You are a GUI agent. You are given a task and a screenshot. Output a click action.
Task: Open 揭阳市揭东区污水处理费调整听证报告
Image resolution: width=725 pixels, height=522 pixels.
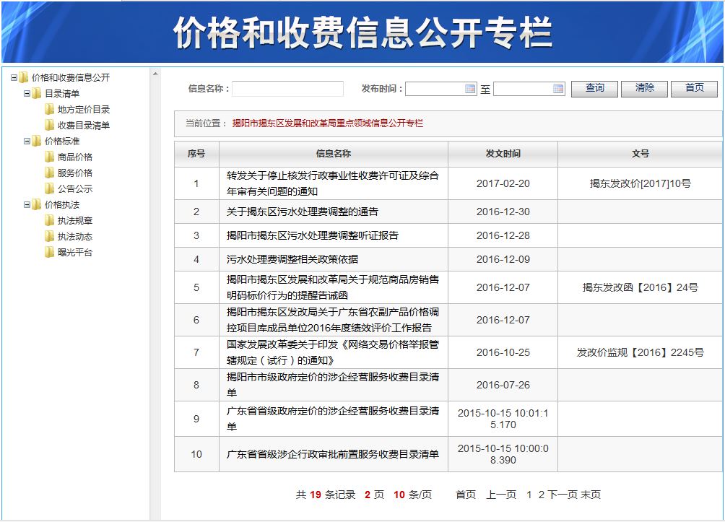pyautogui.click(x=313, y=235)
